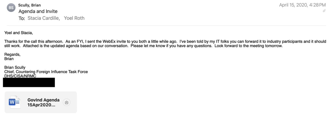Download the GovInd Agenda attachment

click(x=66, y=102)
